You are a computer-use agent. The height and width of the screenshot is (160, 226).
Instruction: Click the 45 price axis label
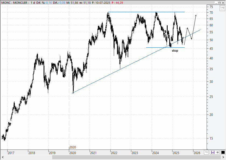coord(211,49)
